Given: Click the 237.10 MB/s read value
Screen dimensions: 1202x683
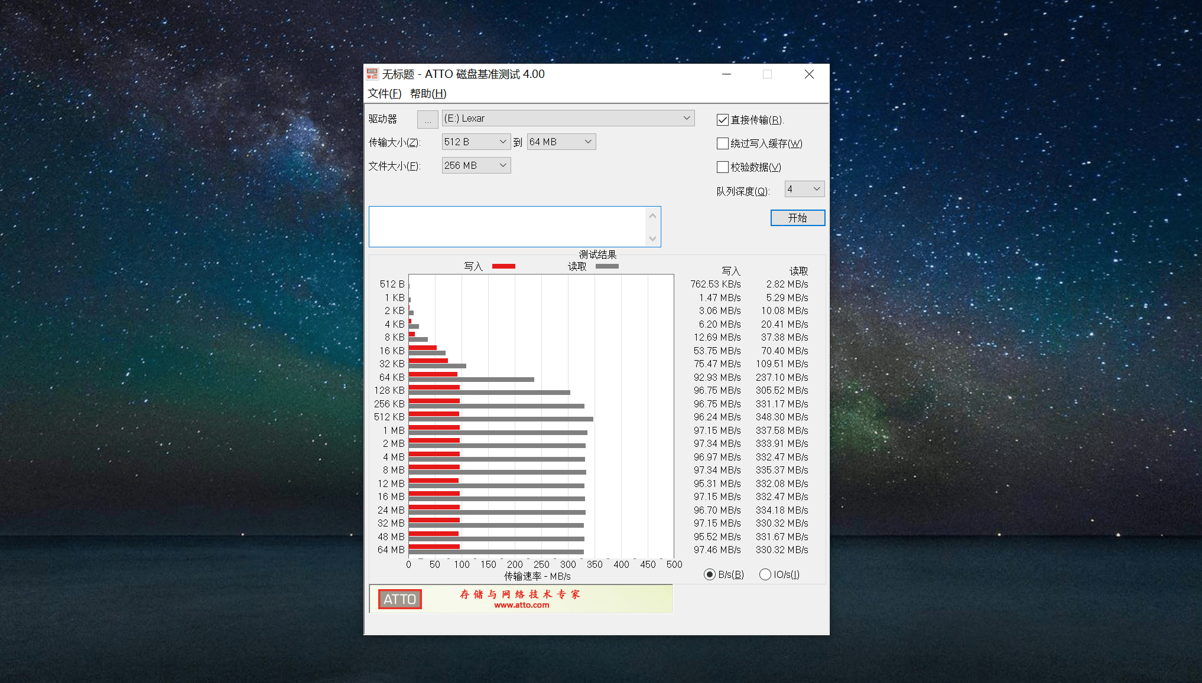Looking at the screenshot, I should click(x=782, y=377).
